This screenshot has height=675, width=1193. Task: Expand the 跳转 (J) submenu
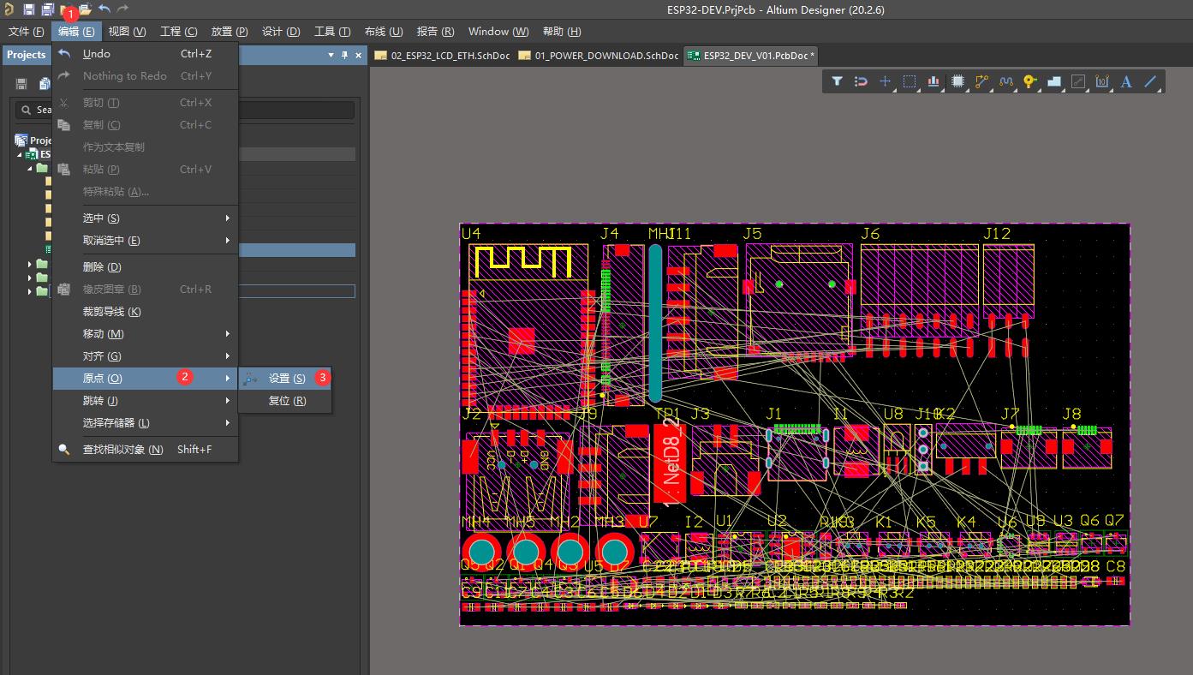146,400
